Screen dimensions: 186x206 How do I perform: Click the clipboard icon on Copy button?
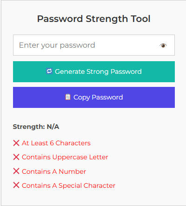(68, 97)
